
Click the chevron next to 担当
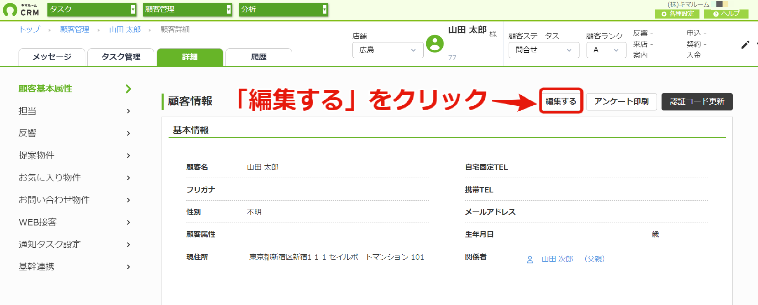129,111
